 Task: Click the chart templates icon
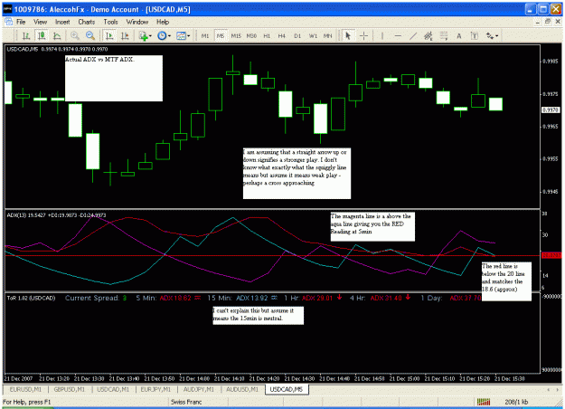181,35
